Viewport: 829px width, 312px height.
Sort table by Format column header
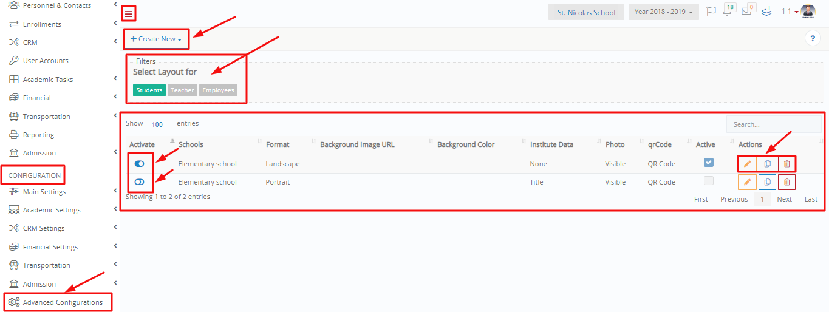[x=278, y=144]
